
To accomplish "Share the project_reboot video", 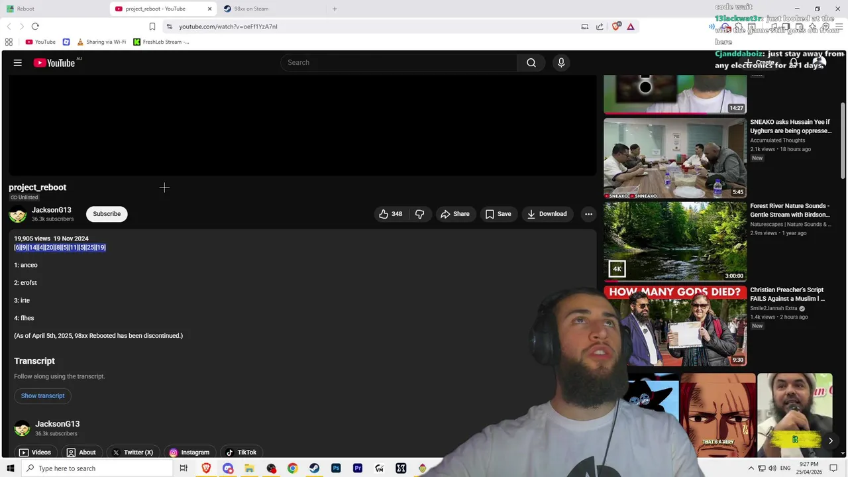I will (x=455, y=214).
